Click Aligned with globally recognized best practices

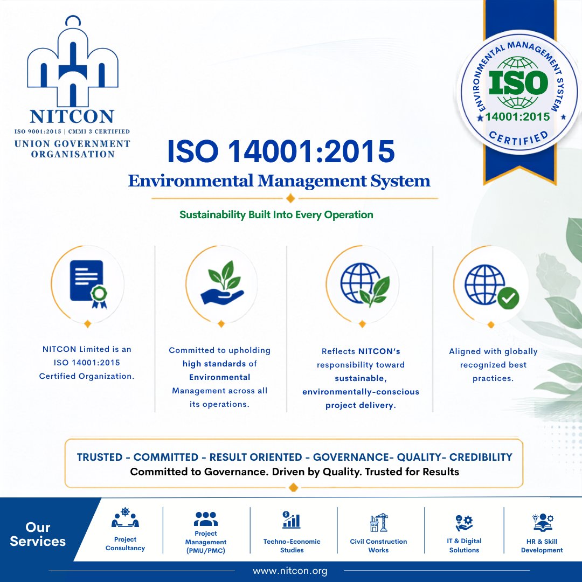493,365
